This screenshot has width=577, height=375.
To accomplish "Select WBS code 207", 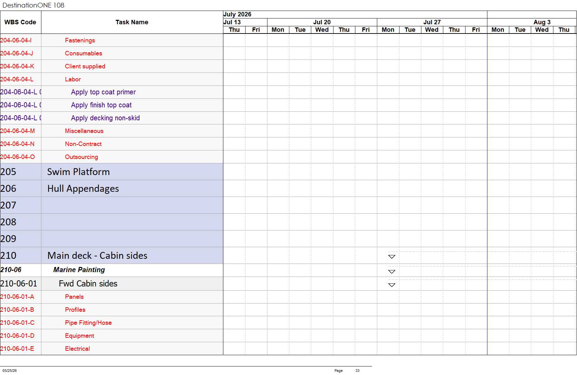I will click(x=8, y=205).
